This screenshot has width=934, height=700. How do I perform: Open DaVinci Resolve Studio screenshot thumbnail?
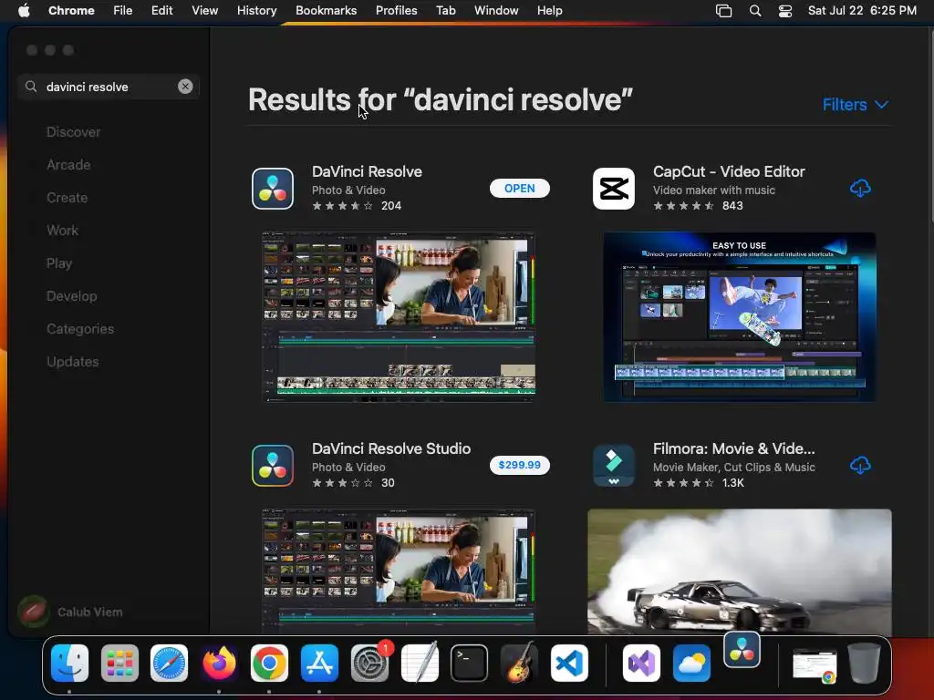(399, 571)
